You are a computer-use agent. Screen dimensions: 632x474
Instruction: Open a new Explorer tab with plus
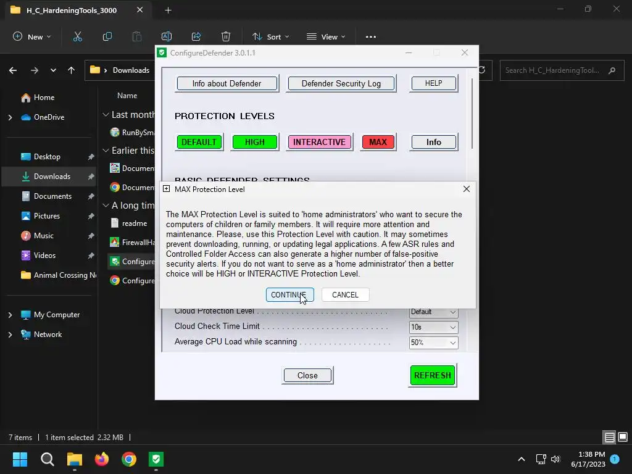168,10
